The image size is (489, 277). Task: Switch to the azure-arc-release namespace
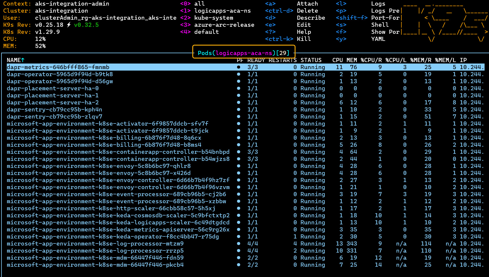pos(224,25)
